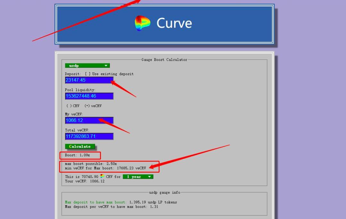Click the Curve title text in the banner
346x219 pixels.
click(174, 23)
